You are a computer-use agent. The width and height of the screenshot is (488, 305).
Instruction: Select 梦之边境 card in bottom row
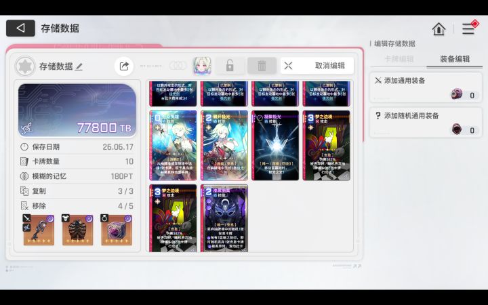click(x=173, y=218)
